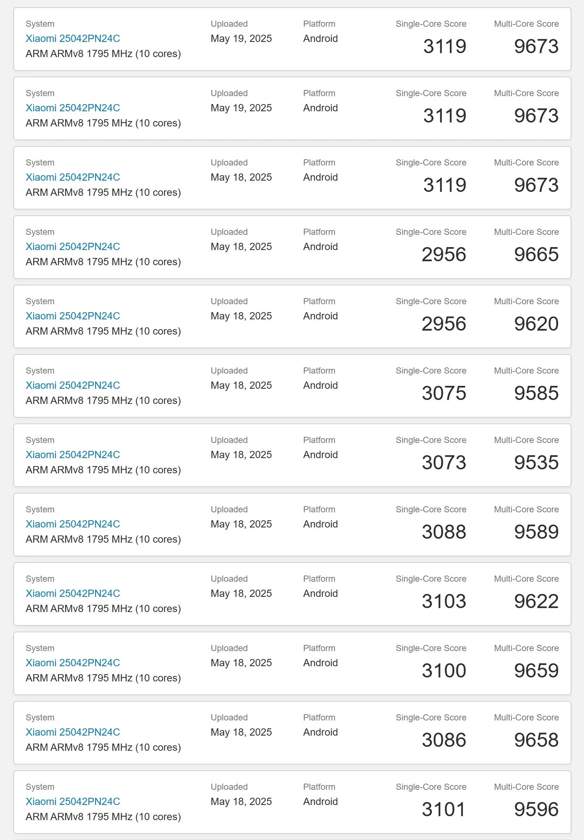Open the May 18 Xiaomi result scoring 3119

[x=73, y=177]
